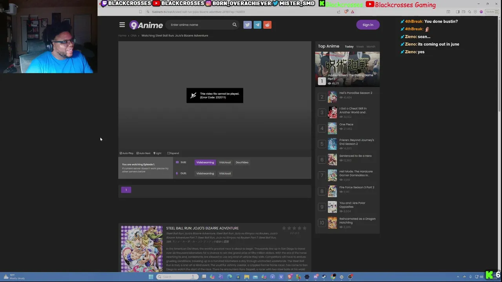The image size is (502, 282).
Task: Open Frieren: Beyond Journey's End Season 2
Action: pos(356,142)
